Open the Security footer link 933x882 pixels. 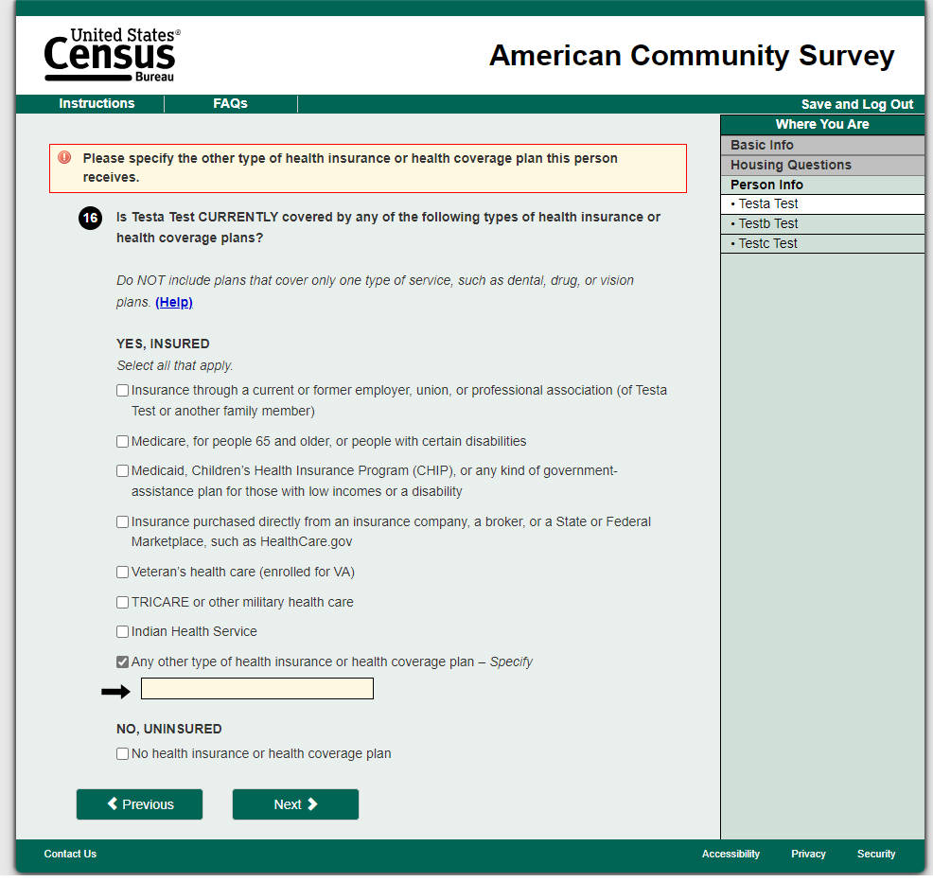pyautogui.click(x=876, y=854)
